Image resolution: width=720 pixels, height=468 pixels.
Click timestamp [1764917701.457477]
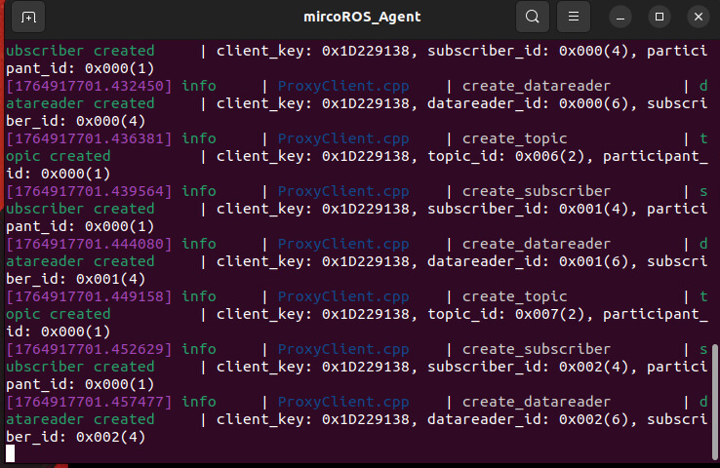pos(89,402)
